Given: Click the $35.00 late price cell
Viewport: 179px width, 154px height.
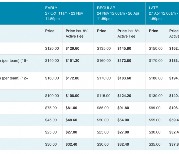Looking at the screenshot, I should (155, 144).
